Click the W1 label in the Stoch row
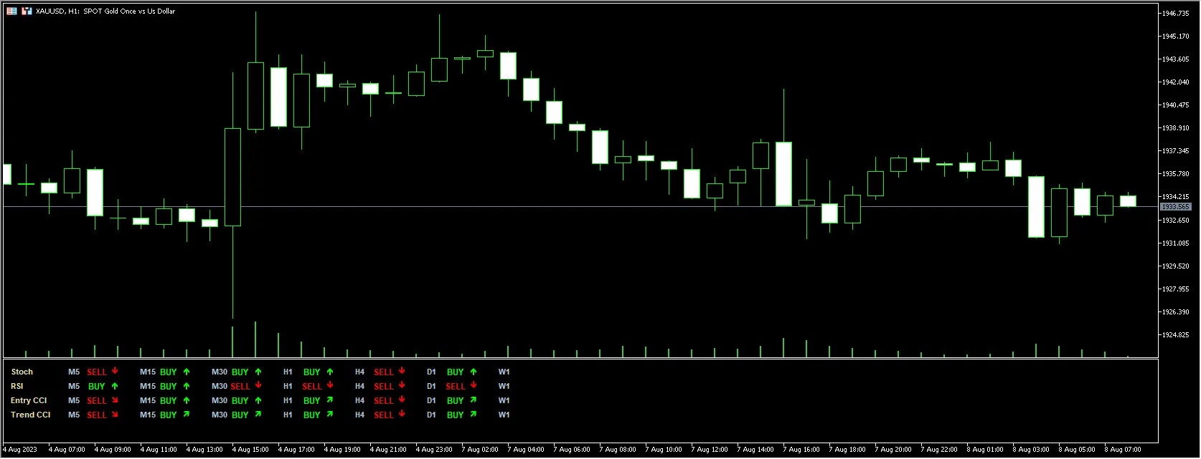Viewport: 1201px width, 459px height. click(504, 372)
